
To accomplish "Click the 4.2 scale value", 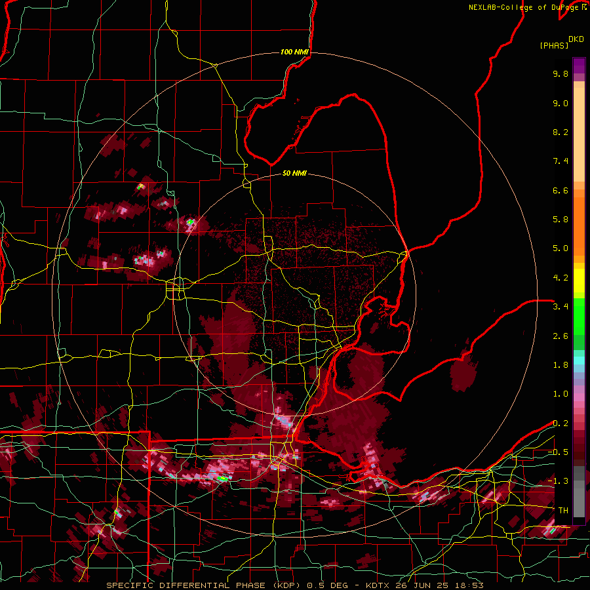I will [x=560, y=278].
